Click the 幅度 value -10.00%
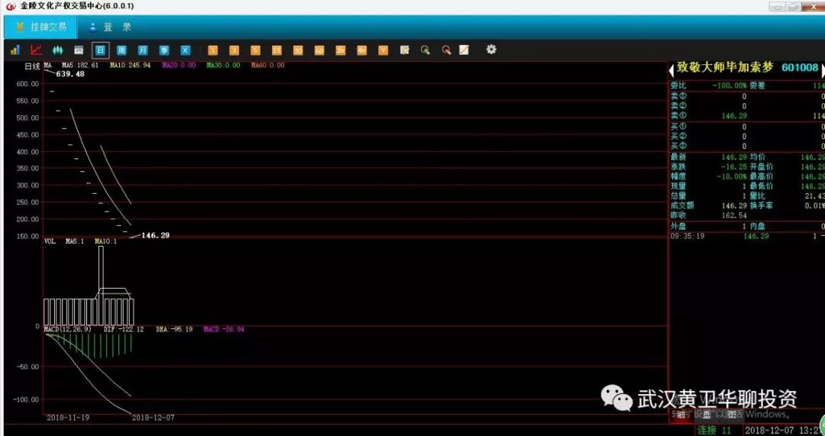Viewport: 825px width, 436px height. [x=732, y=176]
